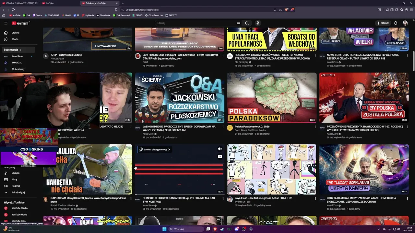
Task: Click the Brave Shields lion icon
Action: [286, 10]
